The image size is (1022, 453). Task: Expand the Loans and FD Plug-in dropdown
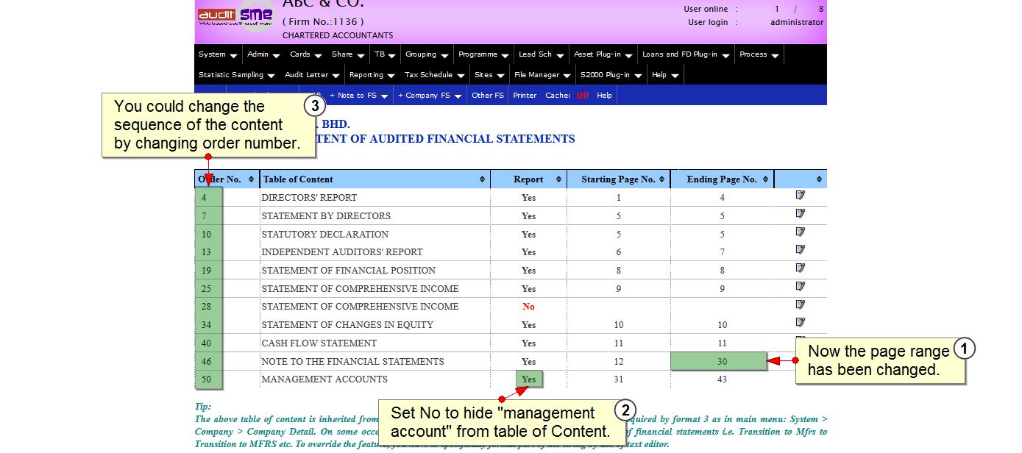tap(685, 54)
